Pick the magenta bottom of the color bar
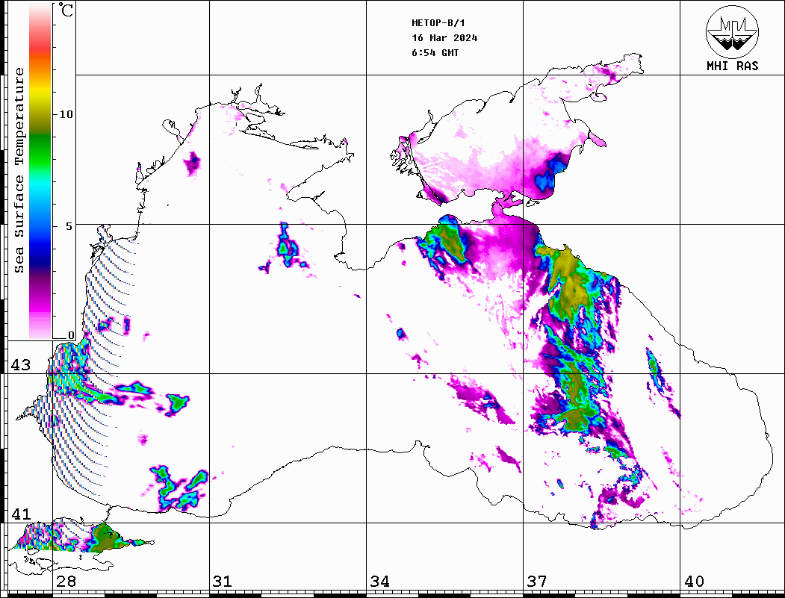 pyautogui.click(x=40, y=305)
